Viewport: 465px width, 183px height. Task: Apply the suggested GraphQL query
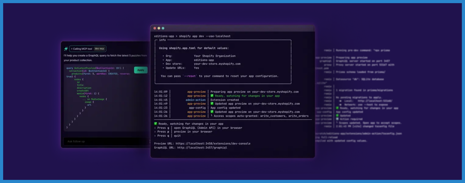point(141,70)
